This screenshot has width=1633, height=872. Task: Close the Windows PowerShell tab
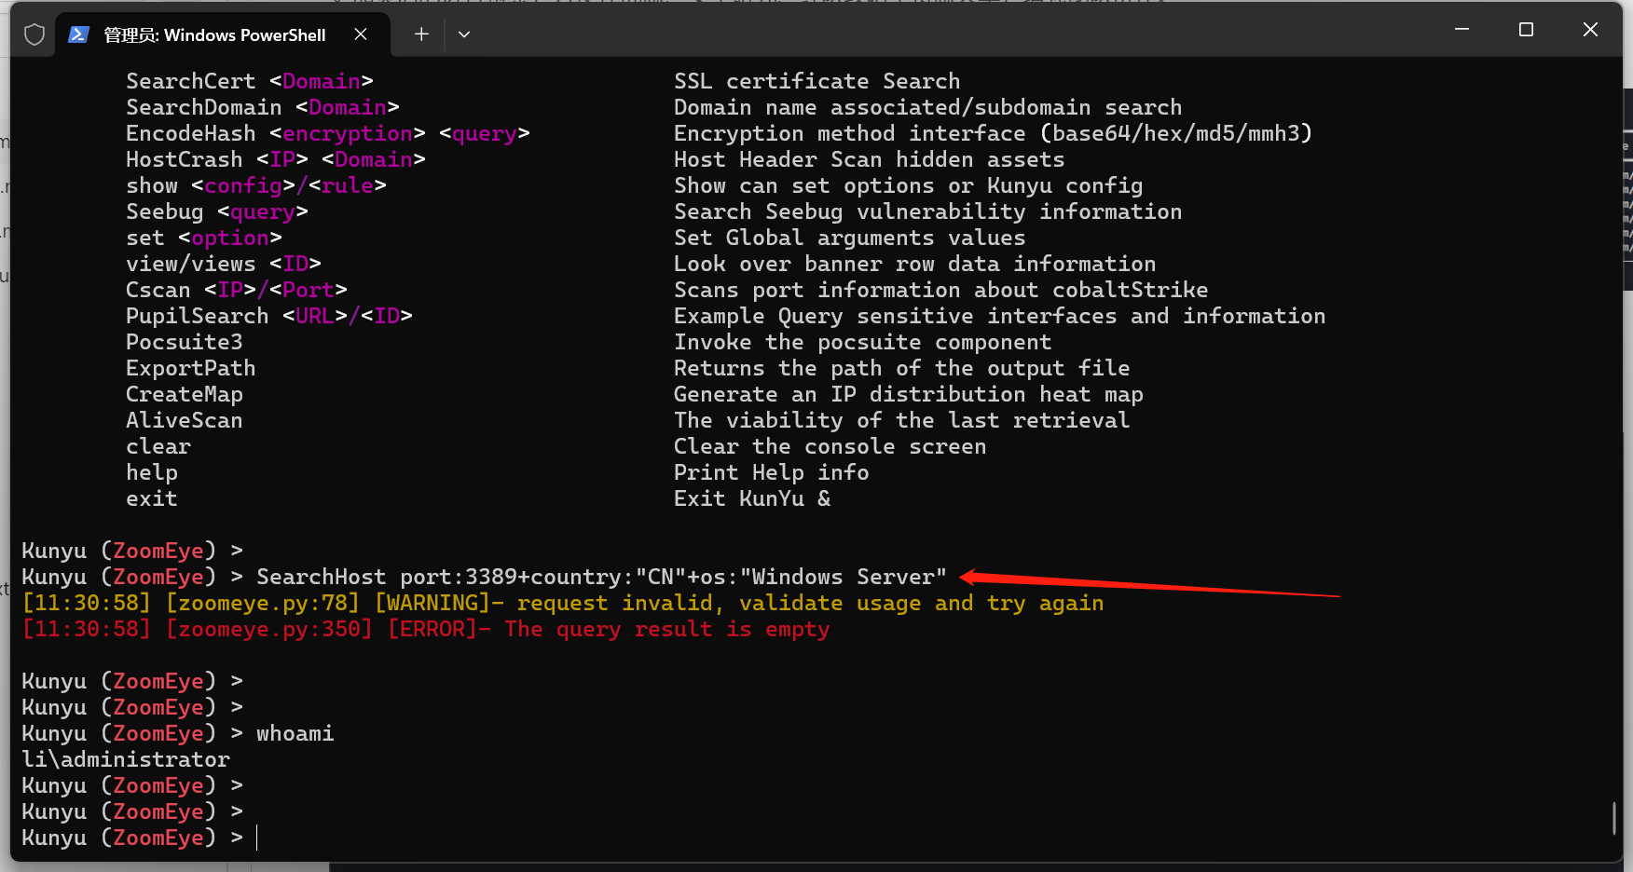coord(361,34)
